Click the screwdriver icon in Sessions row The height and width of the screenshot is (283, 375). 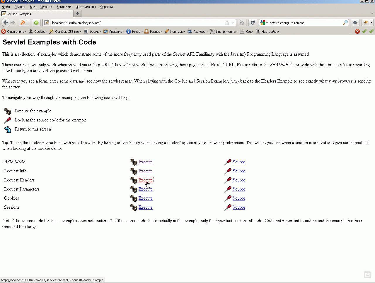[x=228, y=207]
